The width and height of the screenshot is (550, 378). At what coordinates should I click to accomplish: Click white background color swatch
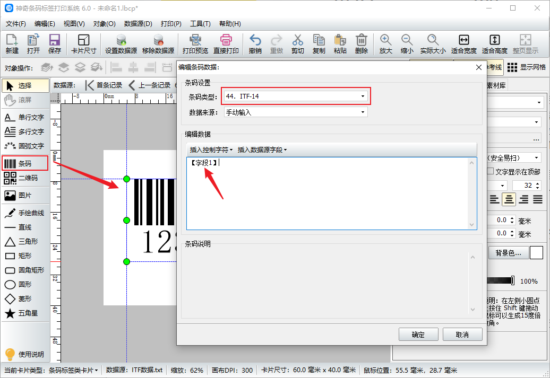[x=536, y=253]
